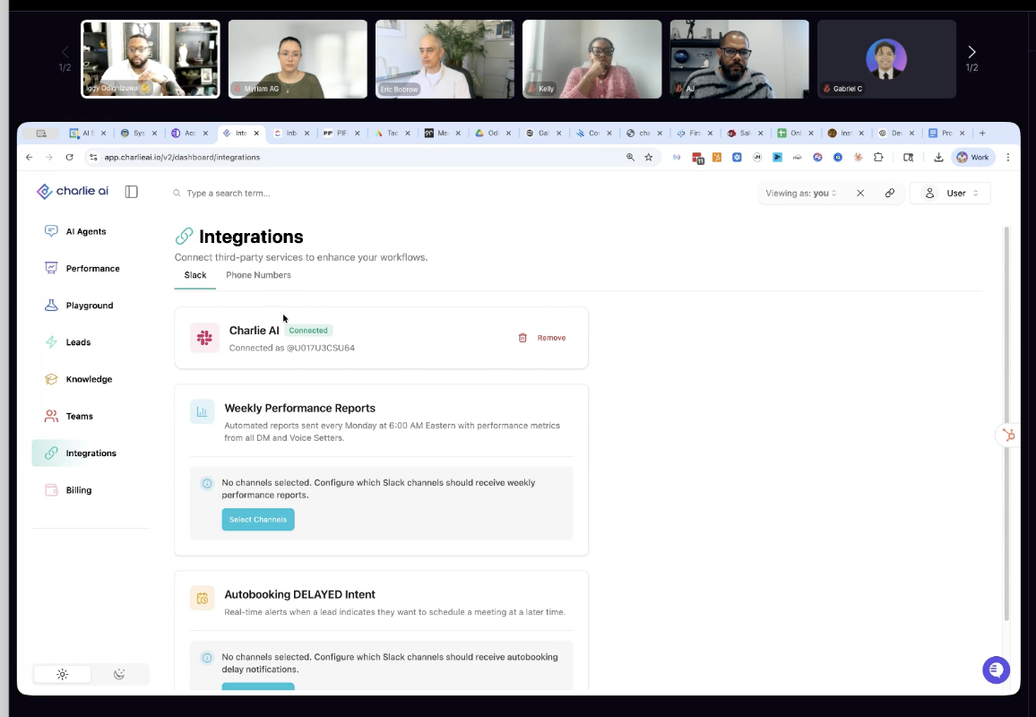
Task: Select Kelly's video thumbnail
Action: [x=592, y=59]
